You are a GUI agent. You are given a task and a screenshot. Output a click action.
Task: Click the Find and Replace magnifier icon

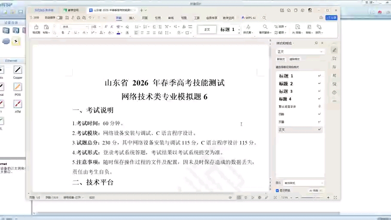coord(265,27)
